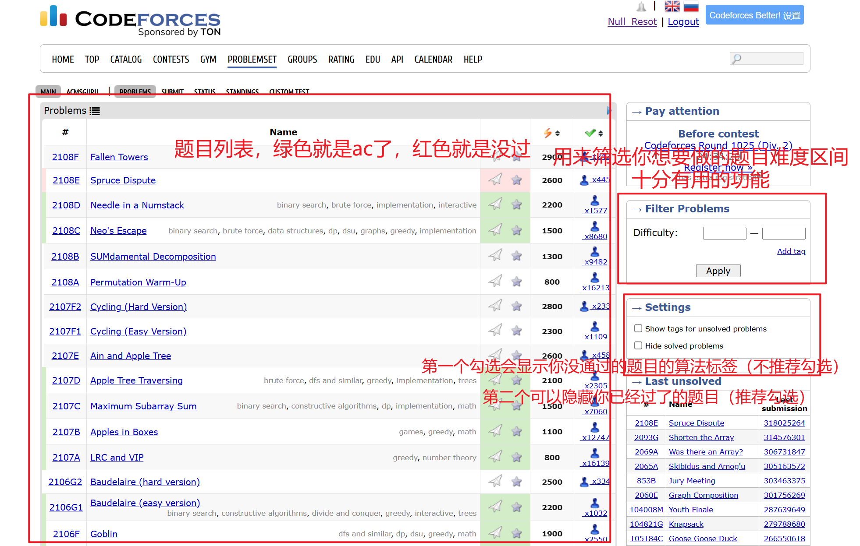
Task: Star the Goblin problem as favorite
Action: click(516, 534)
